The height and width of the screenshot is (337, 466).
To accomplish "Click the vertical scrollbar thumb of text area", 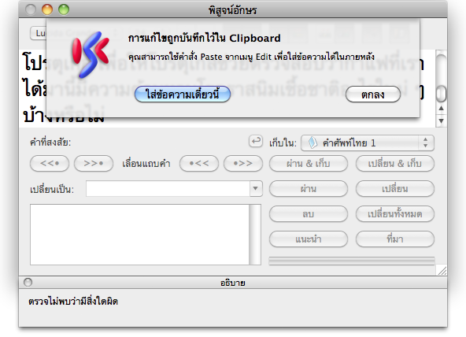I will [442, 94].
